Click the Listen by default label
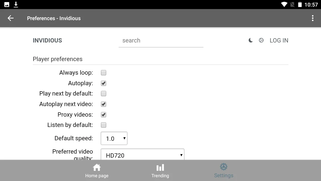This screenshot has height=181, width=321. click(70, 125)
